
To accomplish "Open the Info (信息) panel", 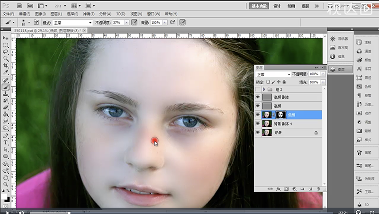I will point(339,56).
